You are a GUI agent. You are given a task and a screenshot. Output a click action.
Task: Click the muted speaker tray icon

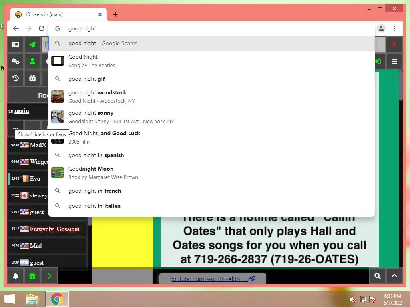pyautogui.click(x=353, y=299)
